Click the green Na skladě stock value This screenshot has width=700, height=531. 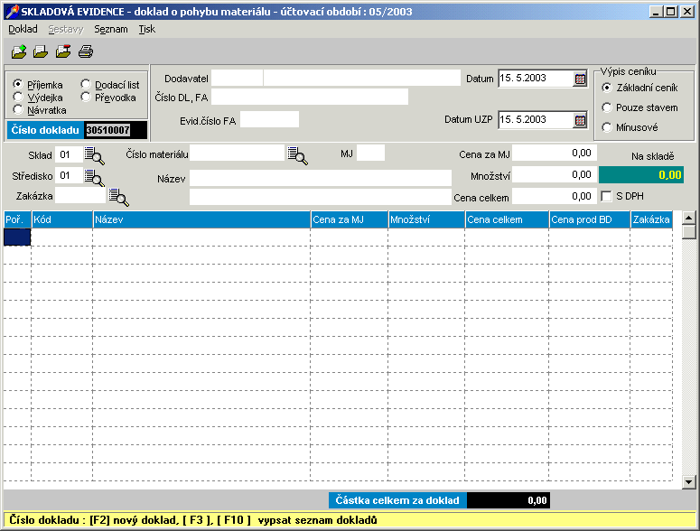coord(641,175)
